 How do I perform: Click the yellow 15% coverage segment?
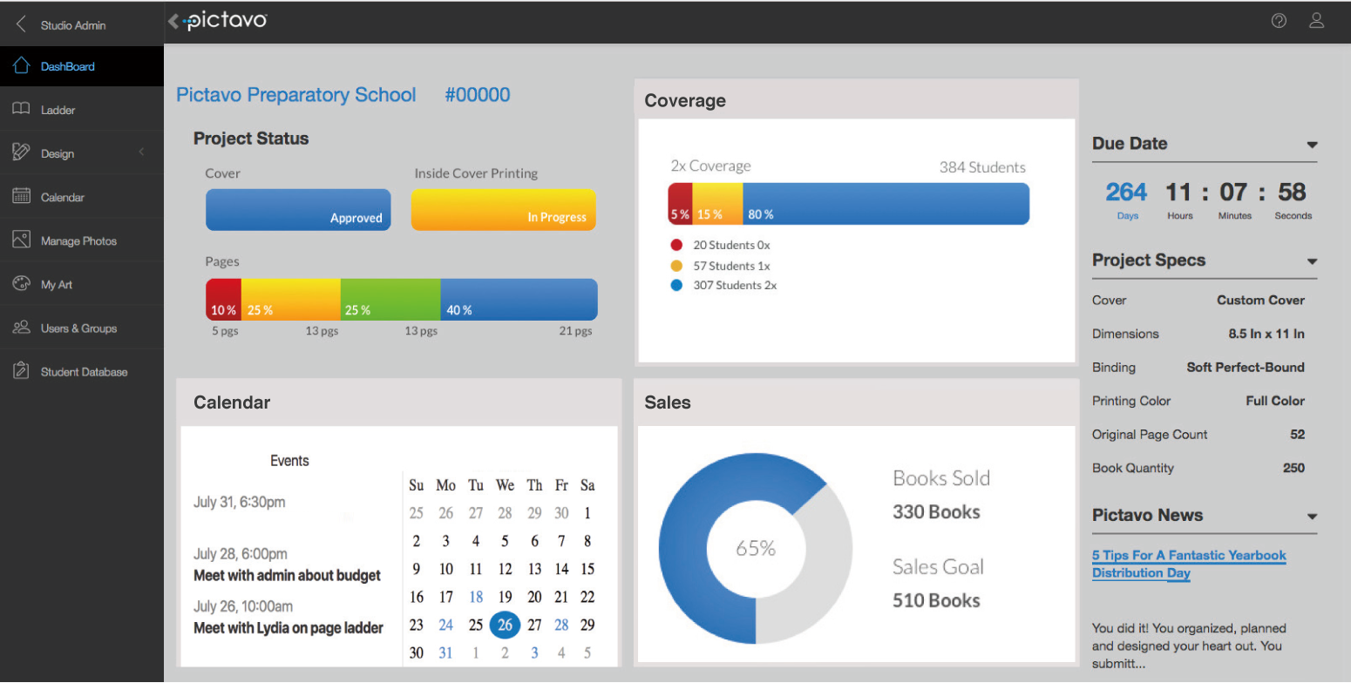(x=717, y=204)
